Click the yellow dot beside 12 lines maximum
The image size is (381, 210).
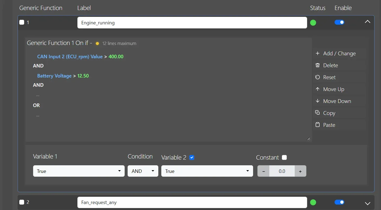click(x=97, y=43)
